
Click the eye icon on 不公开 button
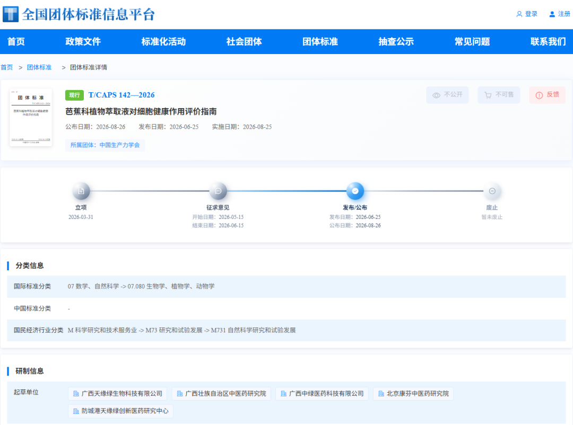tap(436, 95)
